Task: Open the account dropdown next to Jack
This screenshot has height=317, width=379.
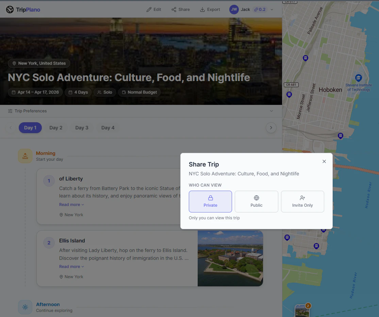Action: pyautogui.click(x=271, y=9)
